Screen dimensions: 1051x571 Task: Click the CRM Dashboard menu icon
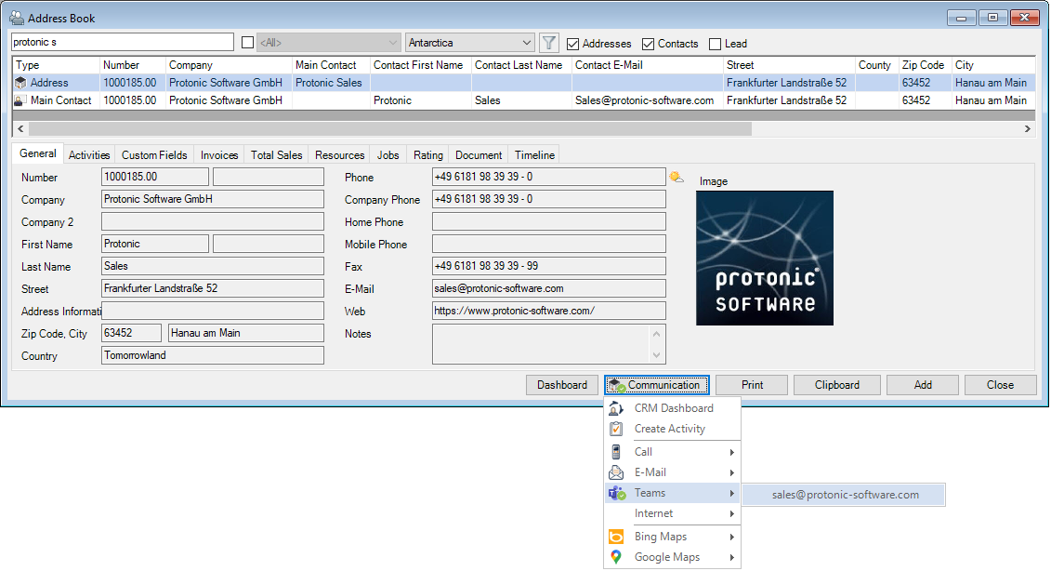(616, 408)
